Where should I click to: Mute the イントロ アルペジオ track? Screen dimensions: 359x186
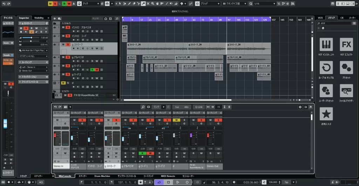click(63, 27)
